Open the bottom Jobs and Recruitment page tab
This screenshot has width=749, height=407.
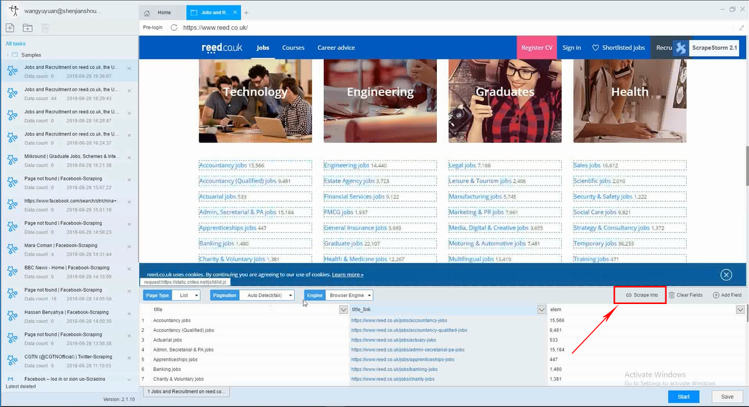click(187, 391)
